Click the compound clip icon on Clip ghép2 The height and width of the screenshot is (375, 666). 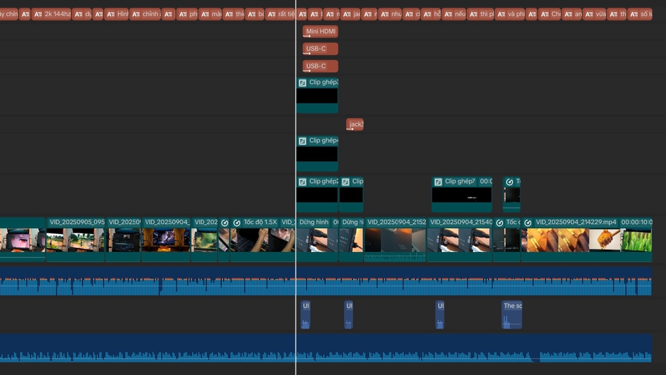[x=302, y=182]
